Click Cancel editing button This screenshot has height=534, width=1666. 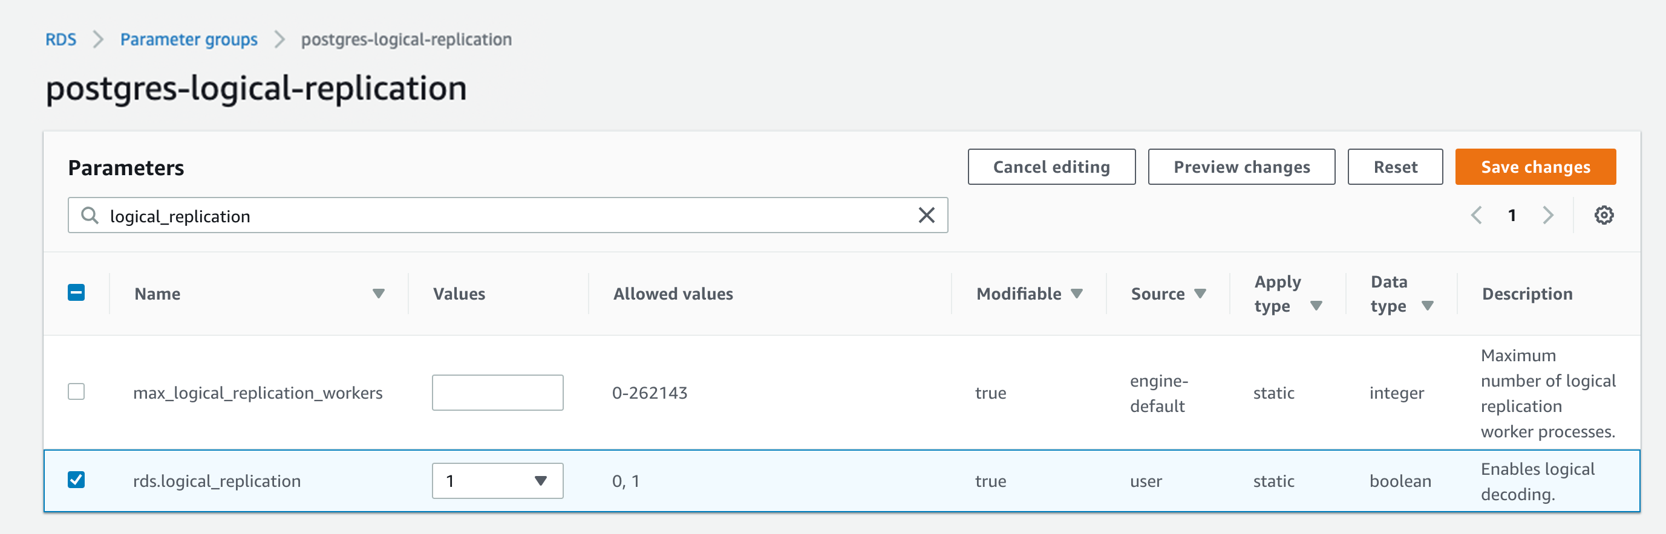coord(1051,167)
